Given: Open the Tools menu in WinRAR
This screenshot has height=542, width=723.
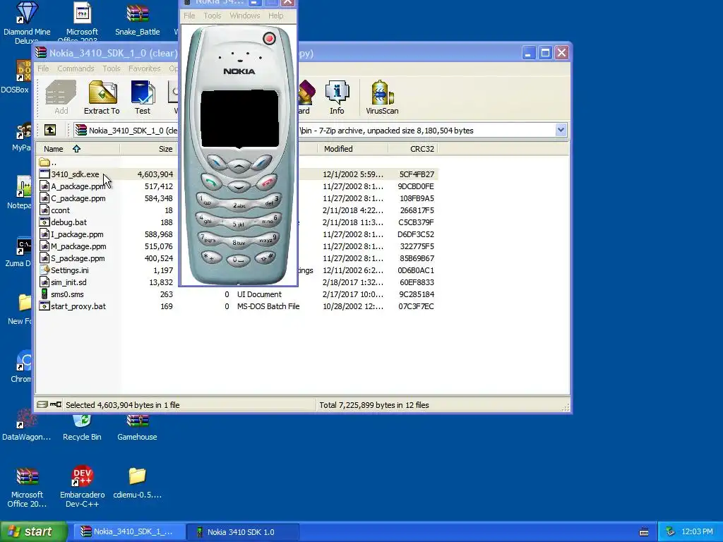Looking at the screenshot, I should [x=111, y=68].
